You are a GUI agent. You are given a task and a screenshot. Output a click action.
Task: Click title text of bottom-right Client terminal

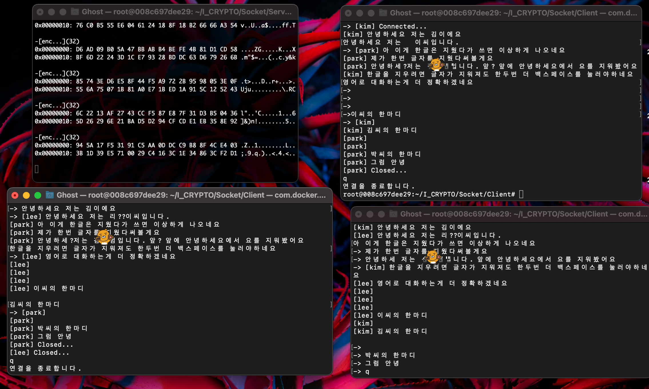[x=523, y=214]
